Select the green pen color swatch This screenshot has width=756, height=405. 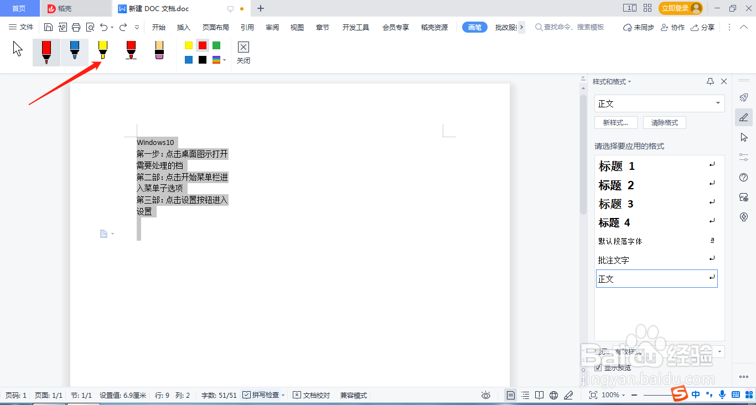(217, 45)
